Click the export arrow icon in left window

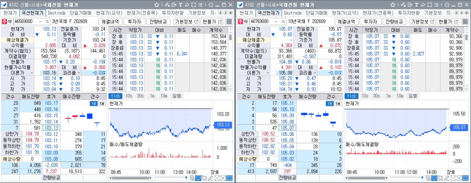[174, 5]
